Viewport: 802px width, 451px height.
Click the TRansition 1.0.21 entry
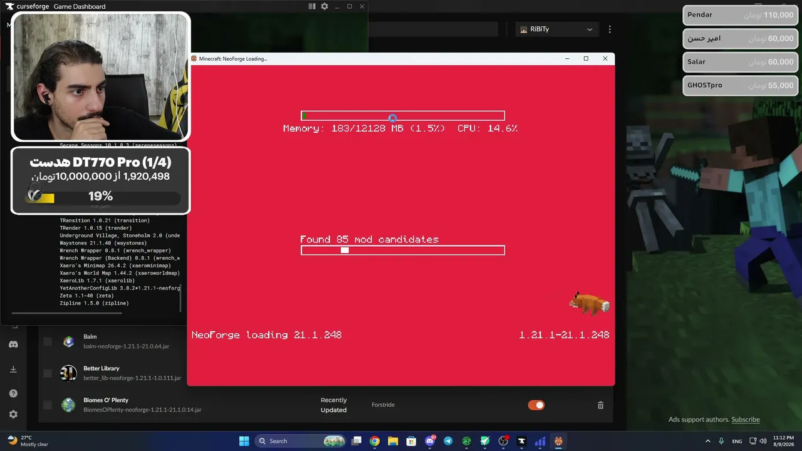[105, 220]
